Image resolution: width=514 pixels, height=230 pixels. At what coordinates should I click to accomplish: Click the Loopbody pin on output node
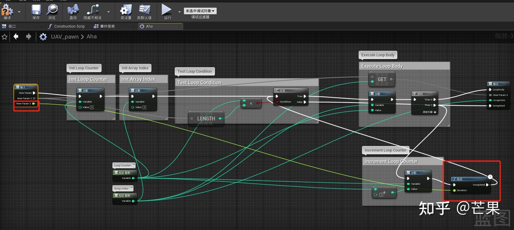tap(490, 90)
